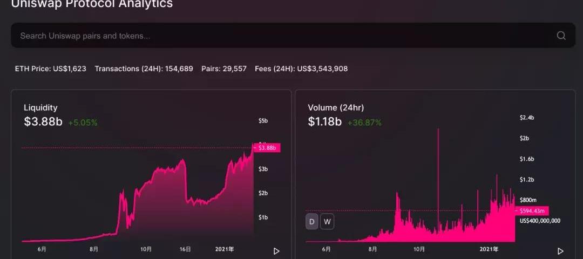Click the Uniswap Protocol Analytics heading
This screenshot has width=583, height=259.
point(92,4)
